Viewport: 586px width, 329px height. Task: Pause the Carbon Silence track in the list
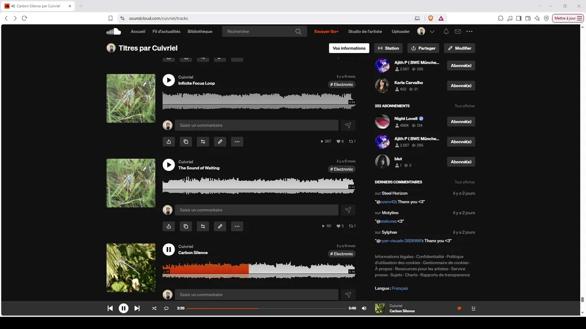click(168, 249)
